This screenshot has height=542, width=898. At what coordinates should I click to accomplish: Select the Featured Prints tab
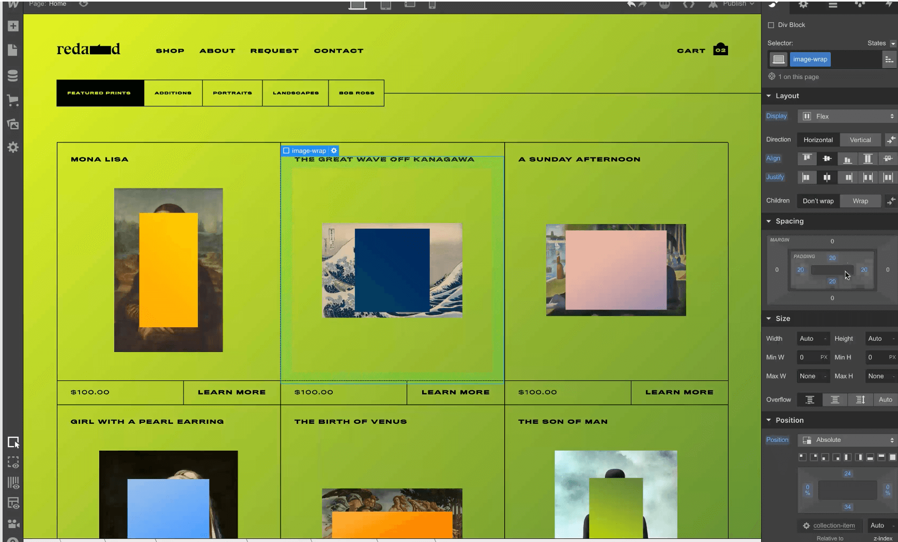(100, 93)
